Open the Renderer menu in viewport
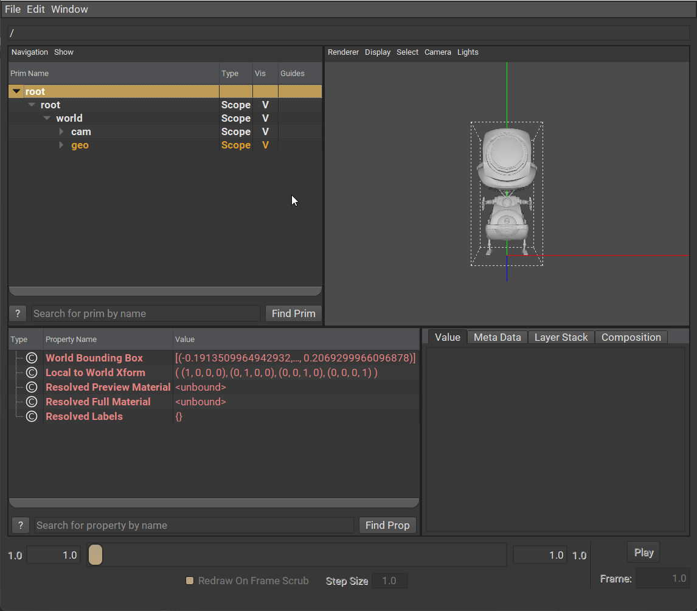Image resolution: width=697 pixels, height=611 pixels. pos(343,52)
